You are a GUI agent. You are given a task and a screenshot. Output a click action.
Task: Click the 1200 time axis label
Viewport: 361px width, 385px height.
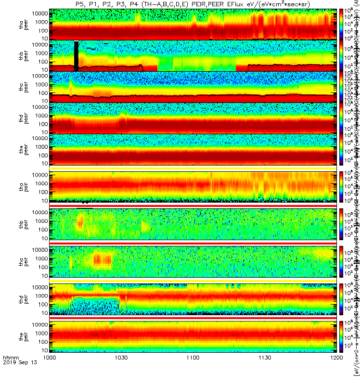tap(336, 358)
